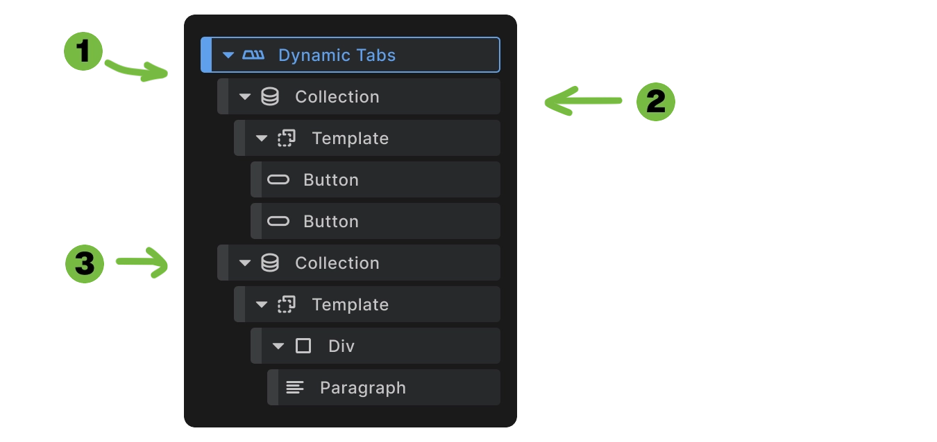Select the pill-shaped icon on the first Button
This screenshot has width=937, height=442.
[x=278, y=179]
